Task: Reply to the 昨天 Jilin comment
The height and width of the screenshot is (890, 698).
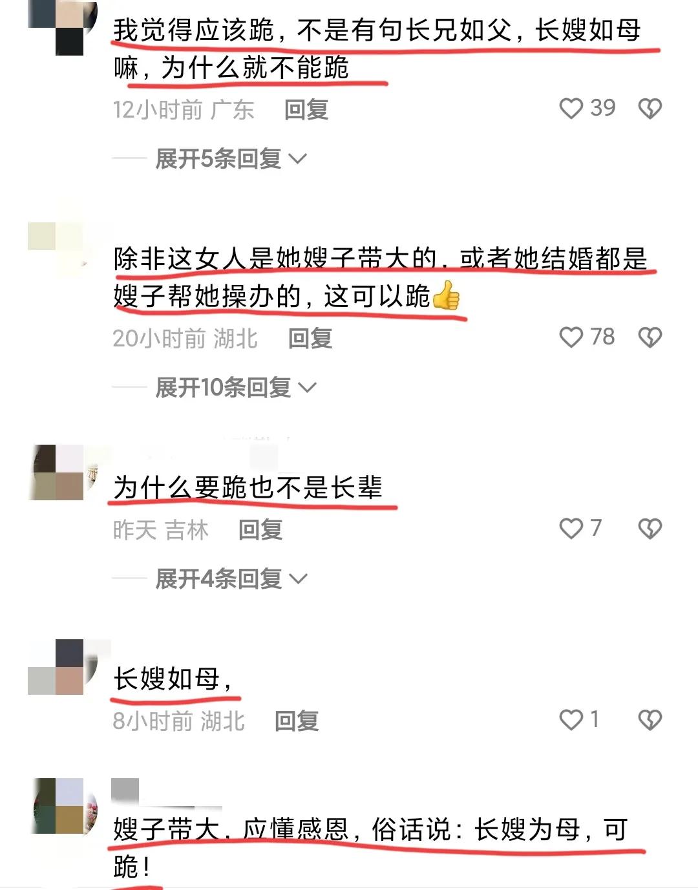Action: pyautogui.click(x=260, y=530)
